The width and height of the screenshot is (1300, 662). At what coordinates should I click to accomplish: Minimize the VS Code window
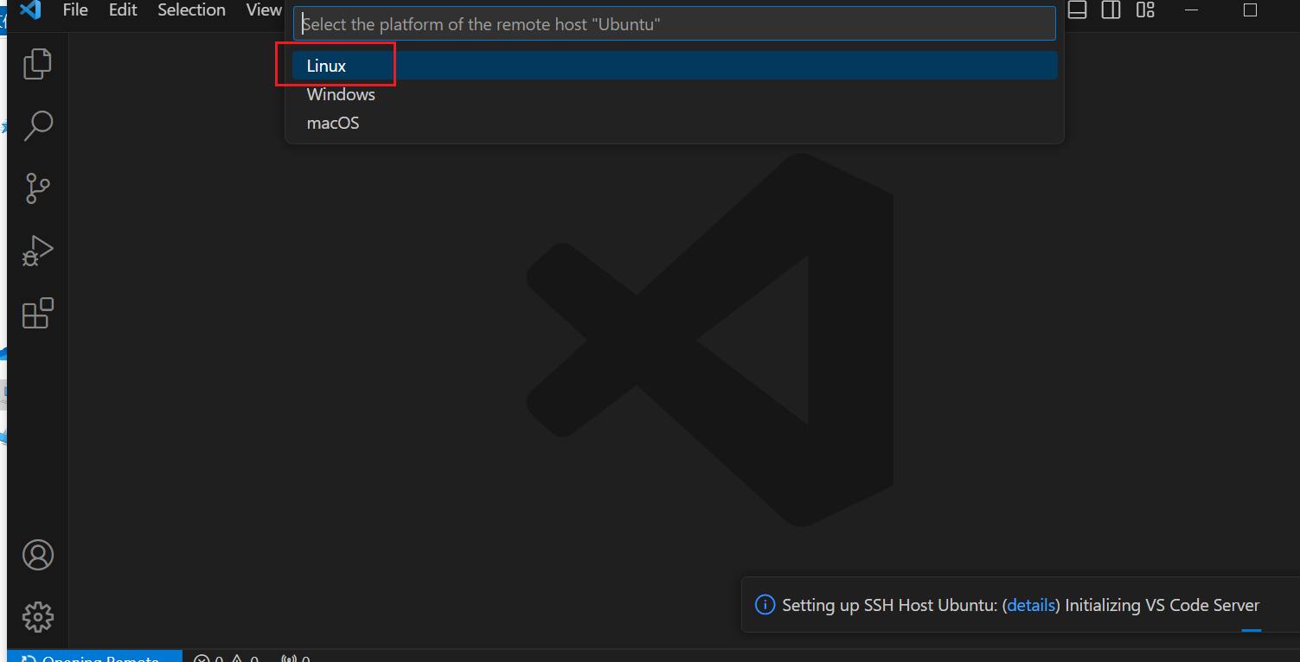click(x=1191, y=10)
